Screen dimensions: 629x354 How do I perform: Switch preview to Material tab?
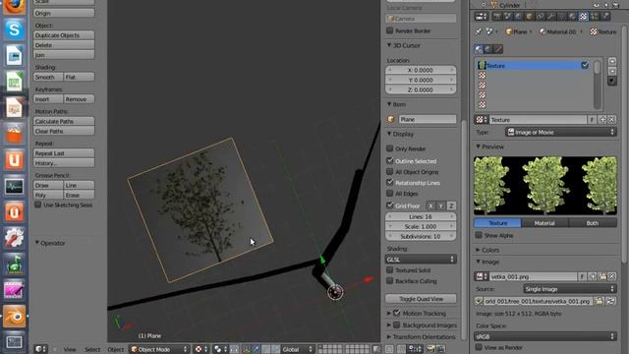pyautogui.click(x=544, y=223)
